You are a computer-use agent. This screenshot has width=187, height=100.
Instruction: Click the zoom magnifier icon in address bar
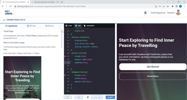click(x=160, y=6)
